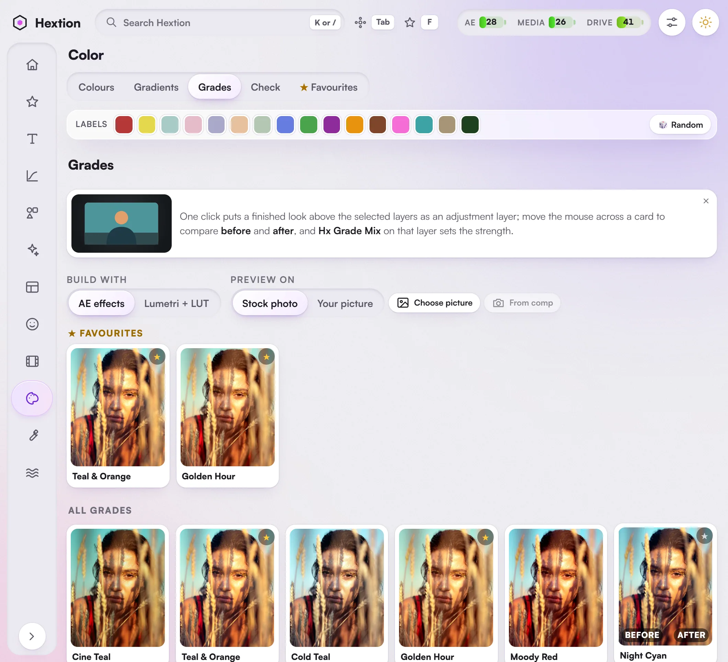Pick the dark green label swatch
Viewport: 728px width, 662px height.
pyautogui.click(x=470, y=125)
